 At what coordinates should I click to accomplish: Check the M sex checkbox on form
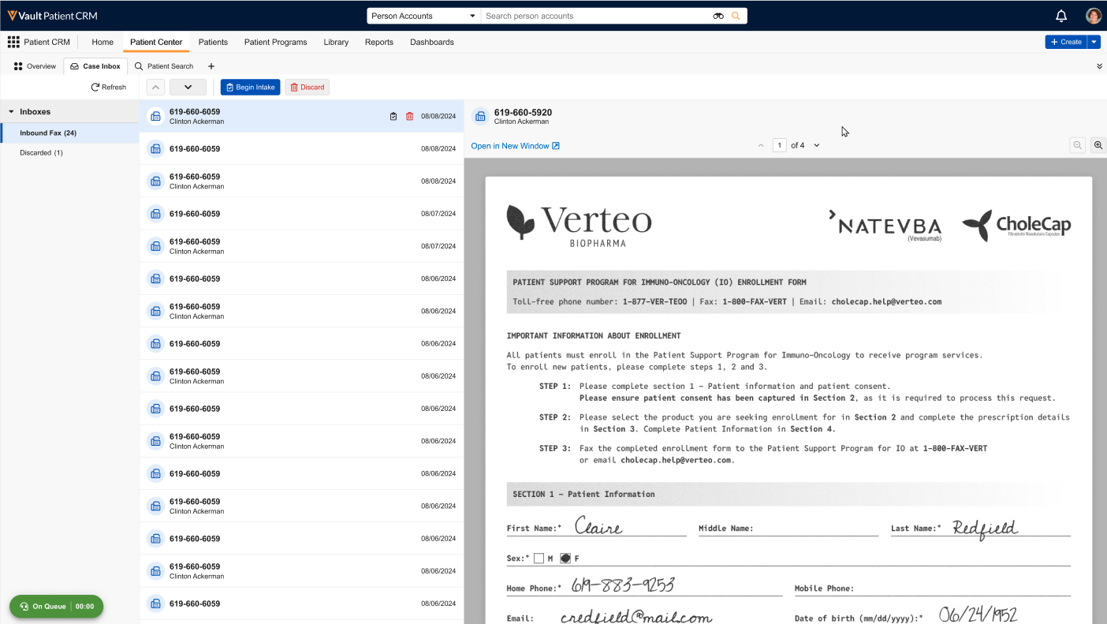539,559
